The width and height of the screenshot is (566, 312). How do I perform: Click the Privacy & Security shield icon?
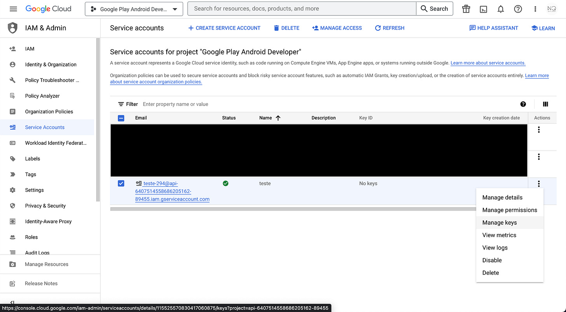click(x=12, y=206)
